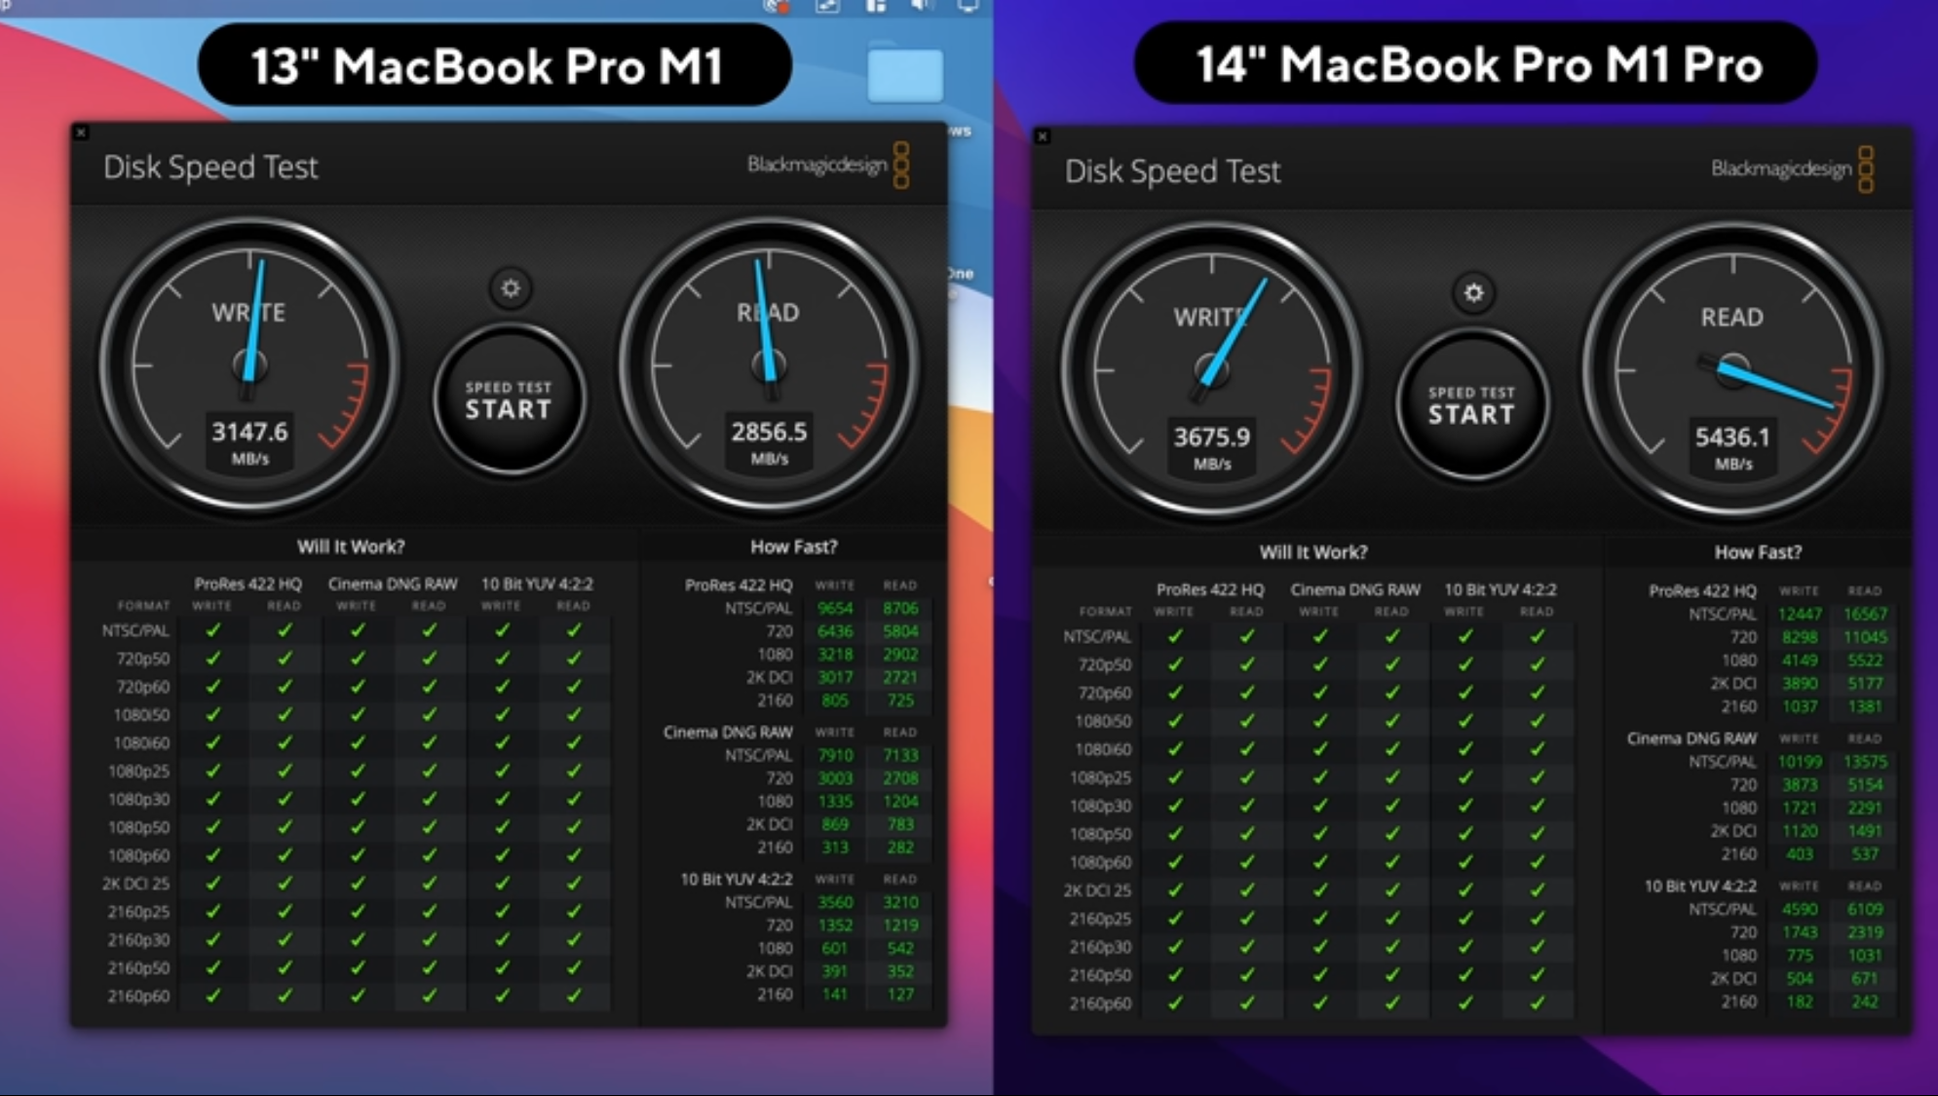
Task: Click the 2856.5 MB/s read readout
Action: (x=769, y=441)
